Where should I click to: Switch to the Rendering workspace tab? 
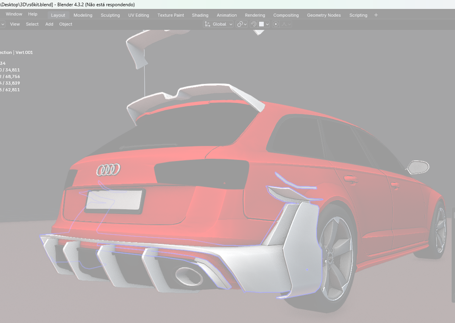(255, 15)
